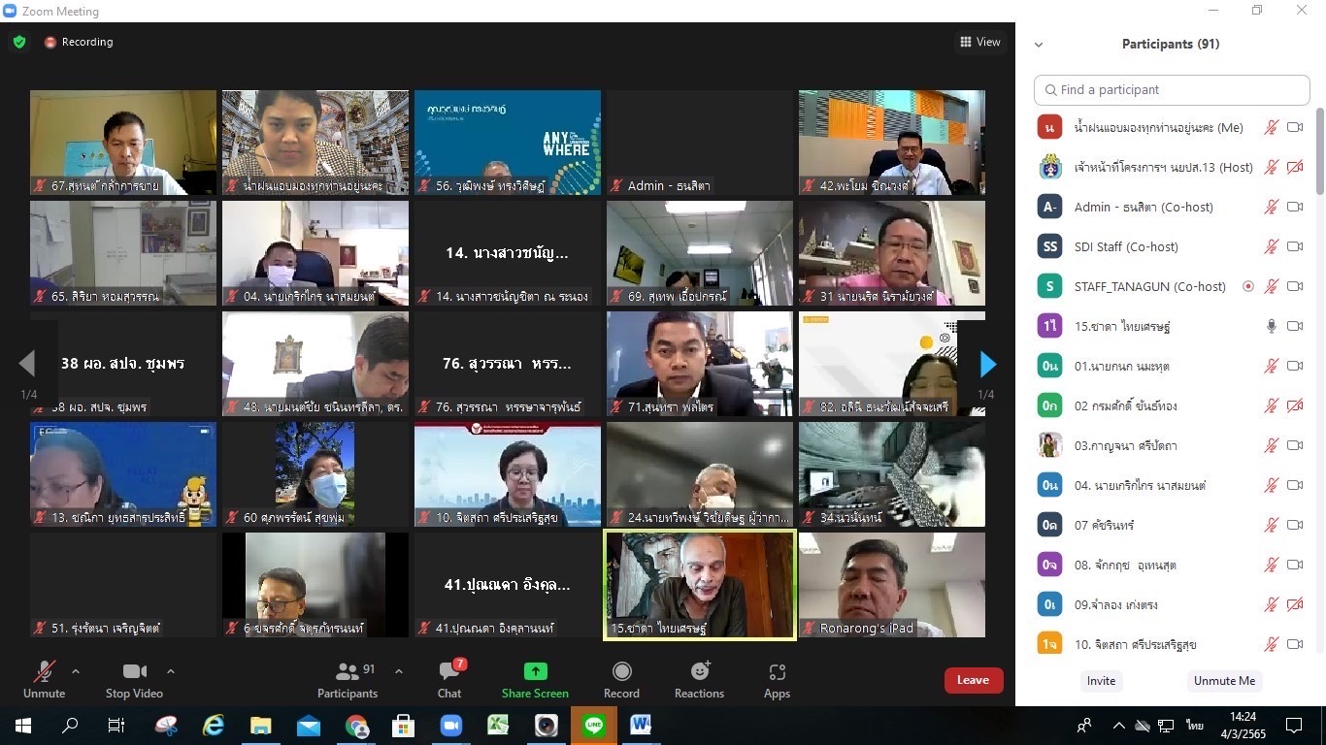This screenshot has width=1326, height=745.
Task: Click the participants list scrollbar
Action: point(1318,155)
